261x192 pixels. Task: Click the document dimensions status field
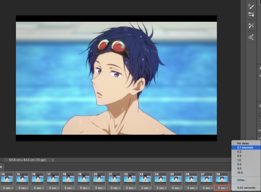pyautogui.click(x=27, y=160)
